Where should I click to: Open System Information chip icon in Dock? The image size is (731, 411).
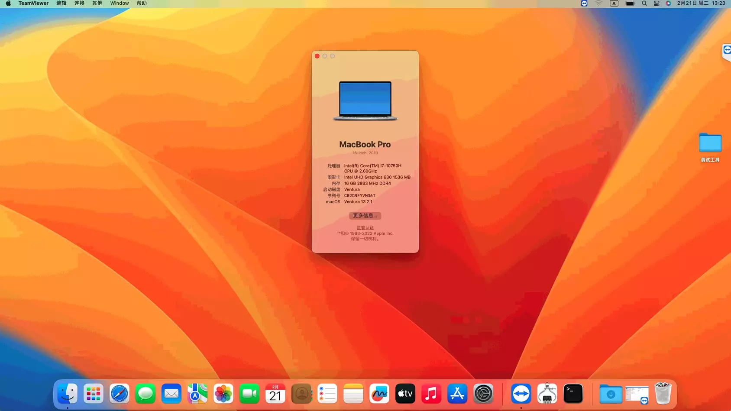(547, 394)
